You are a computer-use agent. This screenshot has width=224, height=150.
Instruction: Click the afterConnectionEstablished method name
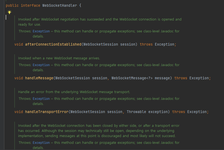[53, 44]
